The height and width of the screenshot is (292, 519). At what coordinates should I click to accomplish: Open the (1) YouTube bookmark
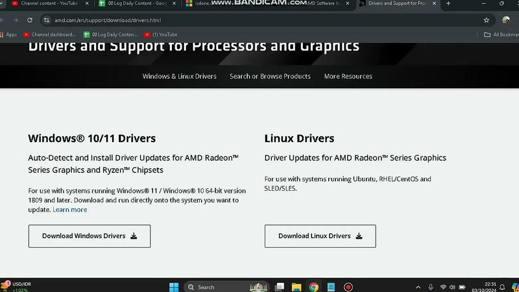point(160,34)
